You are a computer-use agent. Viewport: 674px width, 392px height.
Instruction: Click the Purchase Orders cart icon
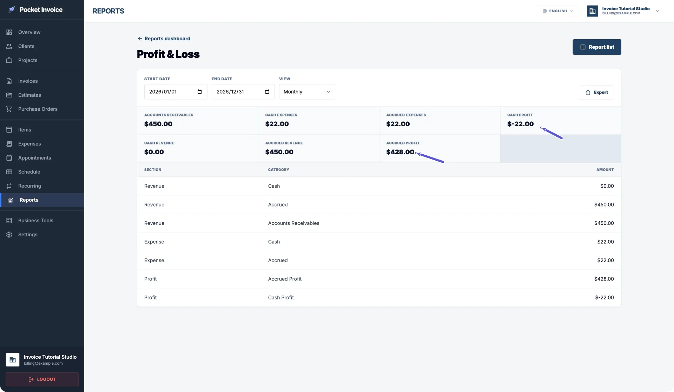[9, 109]
